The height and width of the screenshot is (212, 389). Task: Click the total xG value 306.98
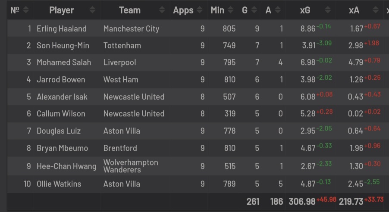302,202
